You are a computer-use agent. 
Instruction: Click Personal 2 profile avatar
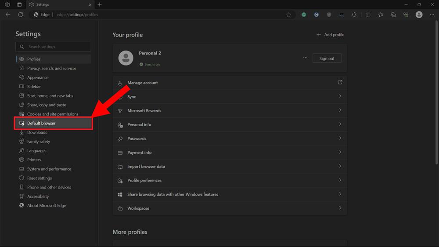126,58
